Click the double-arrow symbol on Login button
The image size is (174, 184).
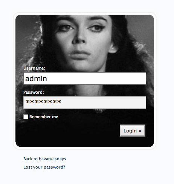click(x=140, y=131)
